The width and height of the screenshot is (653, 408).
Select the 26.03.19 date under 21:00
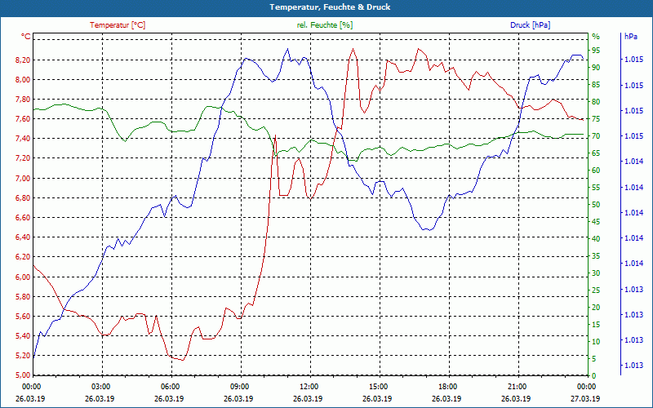pos(517,398)
